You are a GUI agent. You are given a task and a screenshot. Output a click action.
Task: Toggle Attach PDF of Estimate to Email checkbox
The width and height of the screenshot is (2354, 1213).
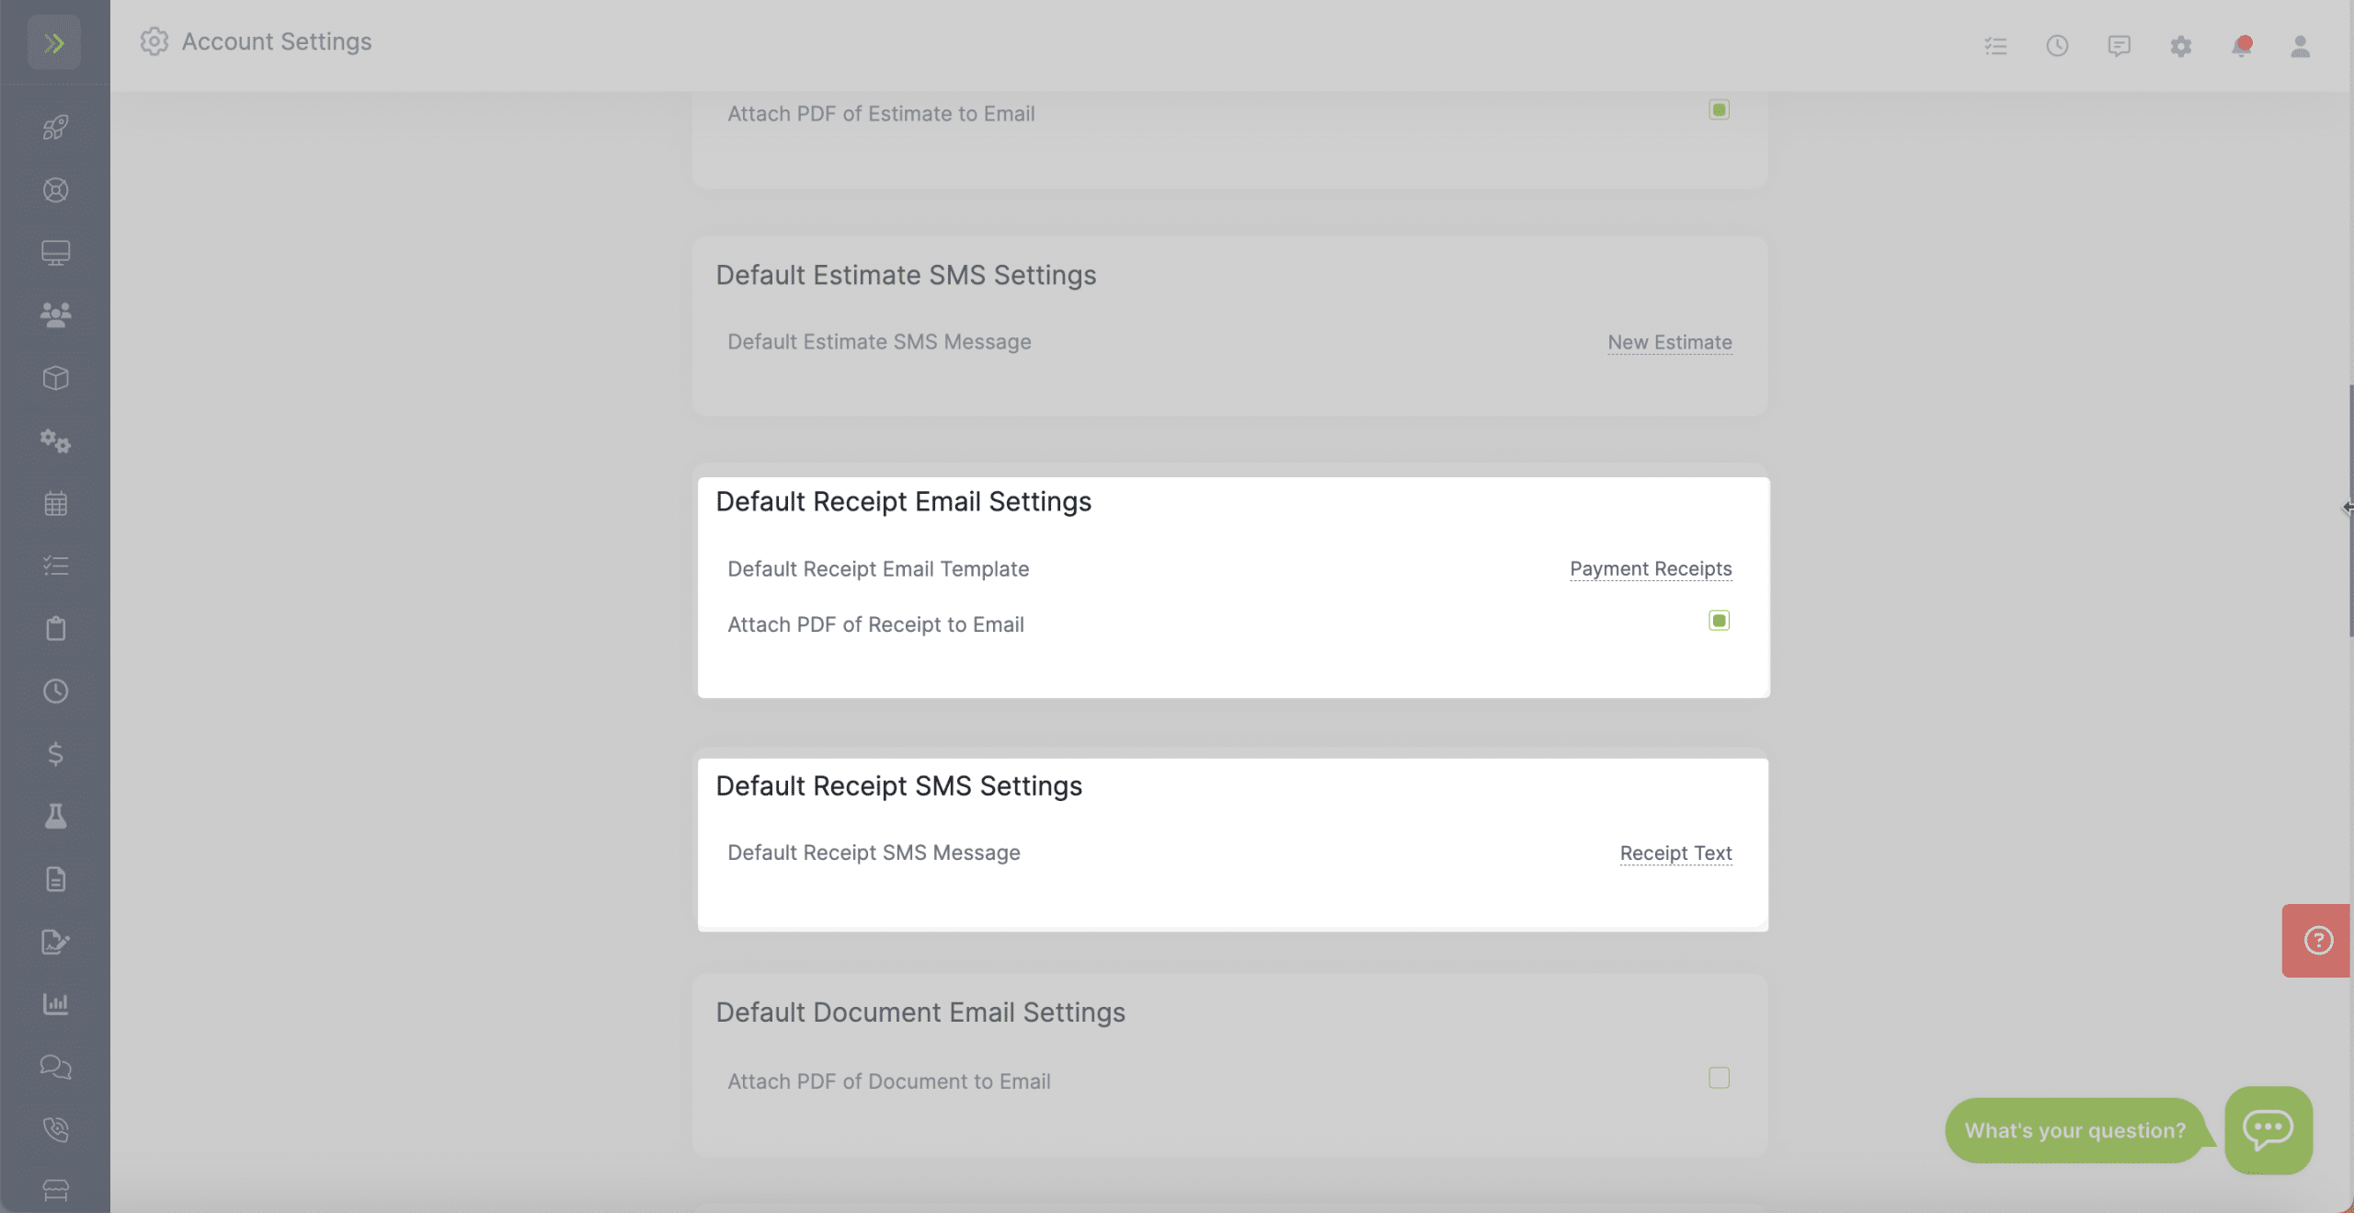(x=1719, y=109)
